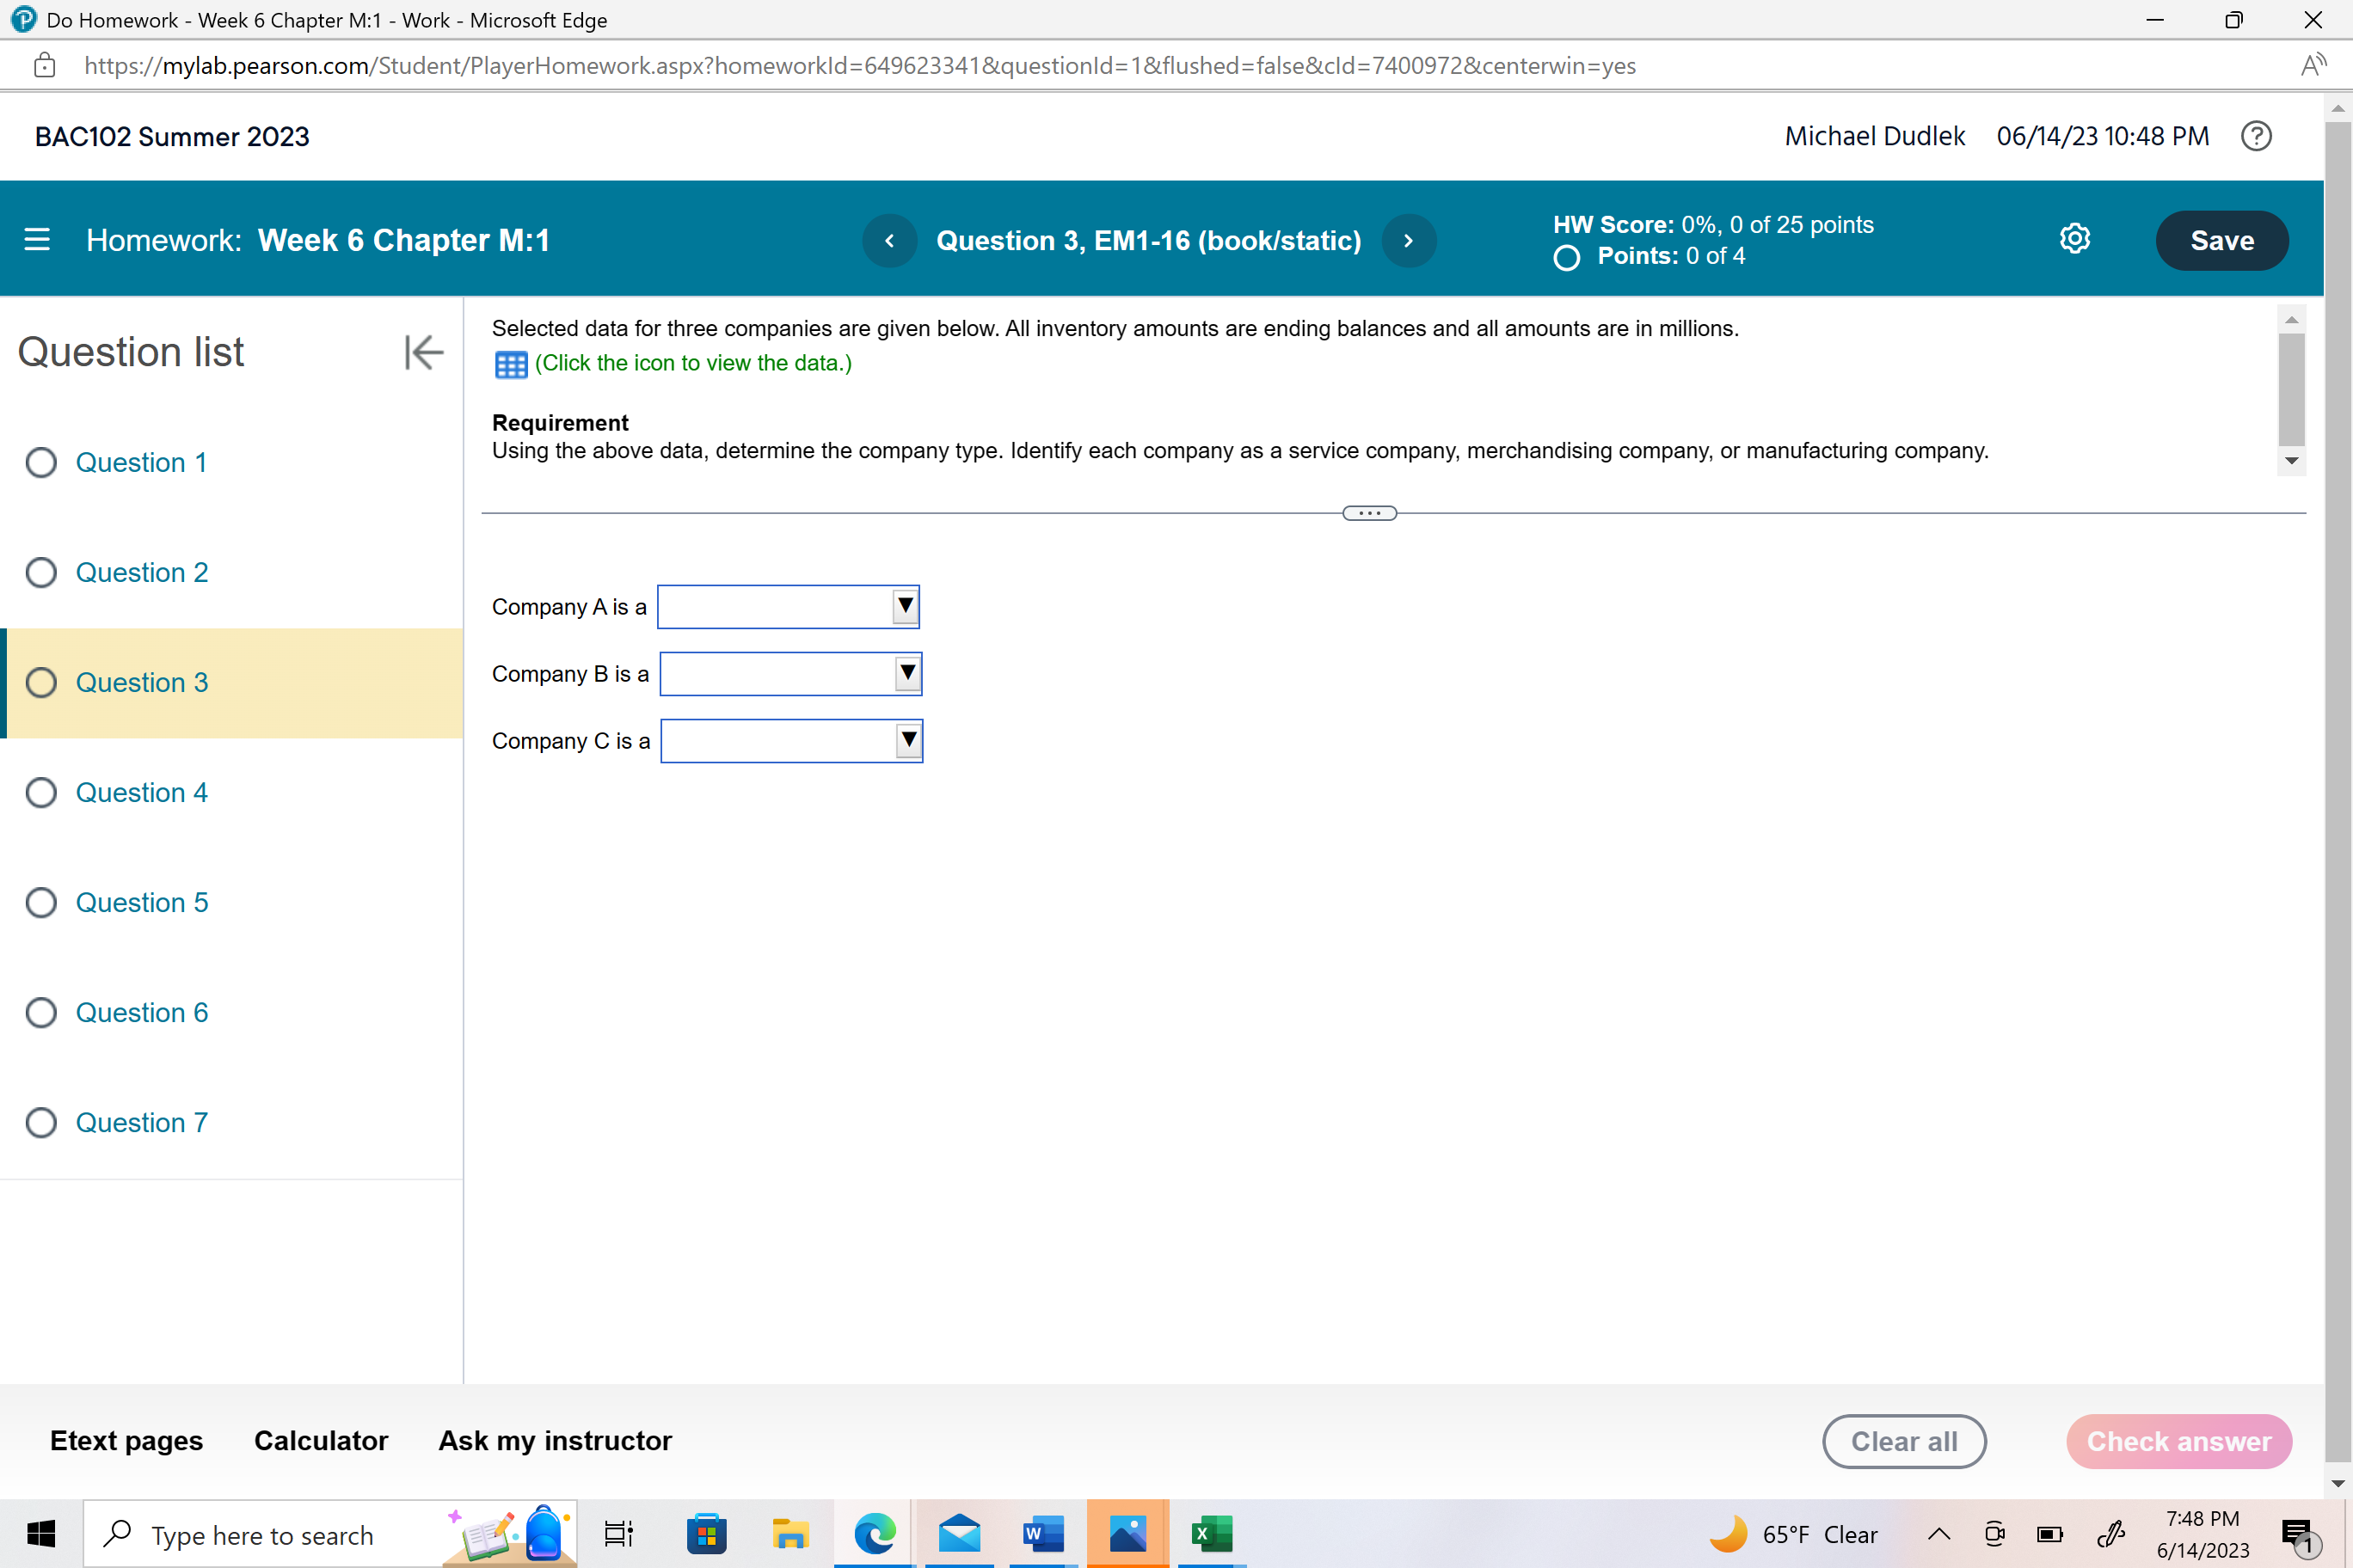2353x1568 pixels.
Task: Select the Question 5 radio circle
Action: [x=41, y=902]
